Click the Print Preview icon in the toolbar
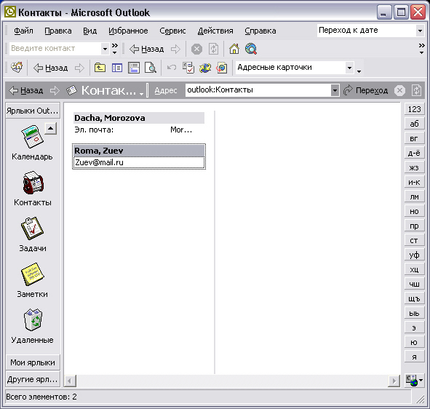 [x=151, y=68]
